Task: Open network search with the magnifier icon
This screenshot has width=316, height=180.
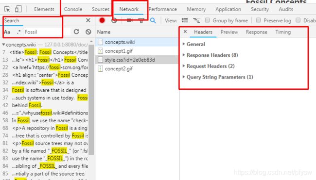Action: (x=153, y=20)
